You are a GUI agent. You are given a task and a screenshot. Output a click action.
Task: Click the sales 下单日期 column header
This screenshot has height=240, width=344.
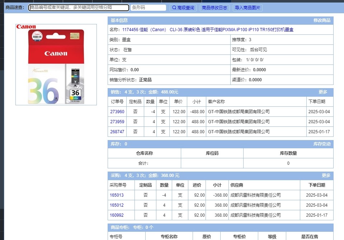320,102
